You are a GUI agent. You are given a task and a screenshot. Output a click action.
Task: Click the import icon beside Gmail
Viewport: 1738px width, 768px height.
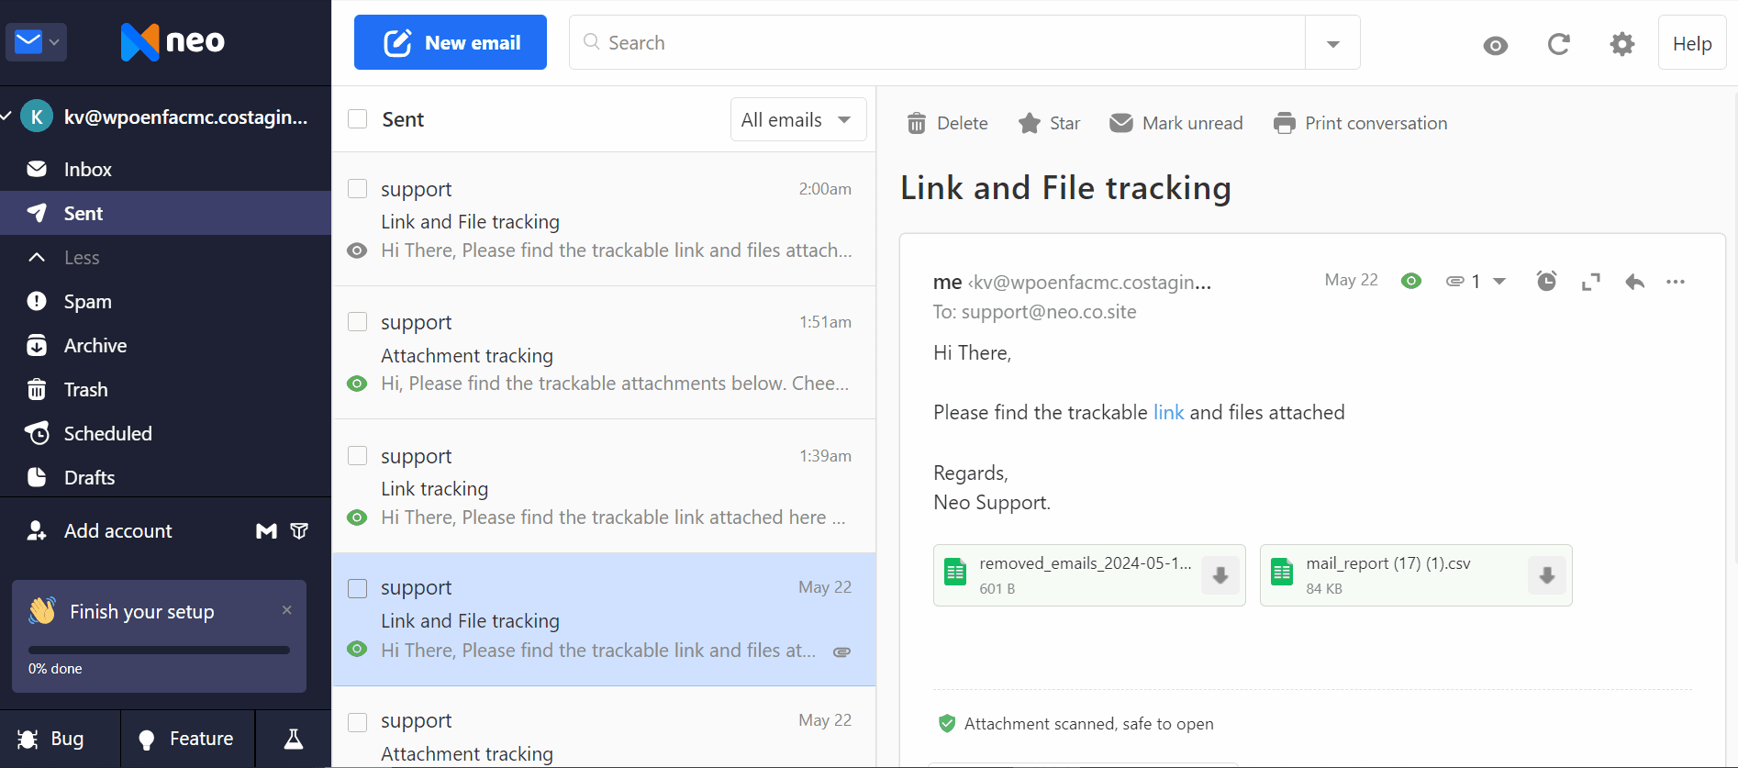[299, 530]
